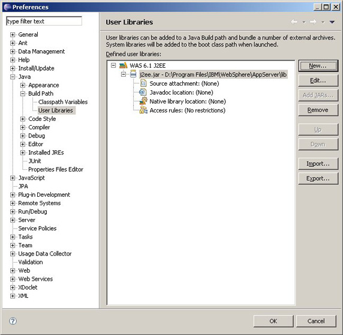This screenshot has height=335, width=343.
Task: Collapse the WAS 6.1 J2EE library node
Action: 113,65
